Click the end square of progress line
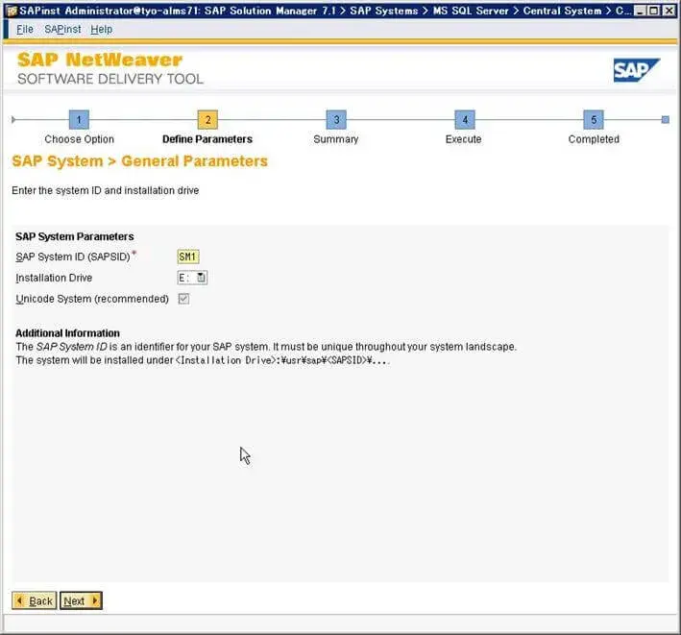 [x=665, y=119]
